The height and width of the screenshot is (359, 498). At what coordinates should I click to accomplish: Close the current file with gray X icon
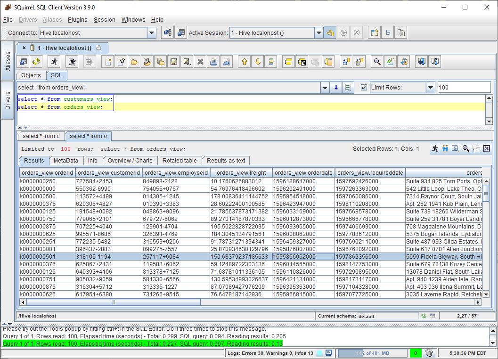pos(200,62)
